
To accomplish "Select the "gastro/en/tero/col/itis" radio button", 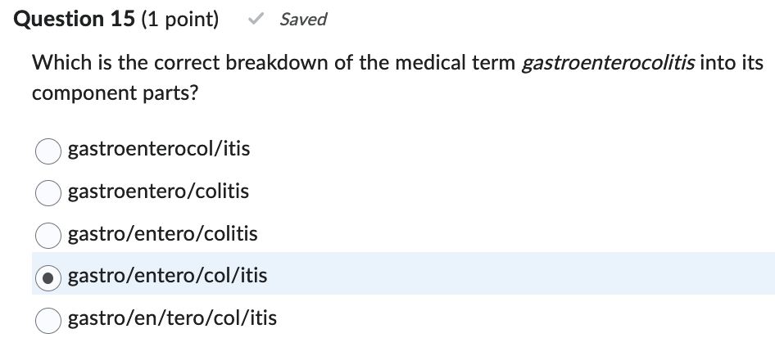I will coord(48,320).
